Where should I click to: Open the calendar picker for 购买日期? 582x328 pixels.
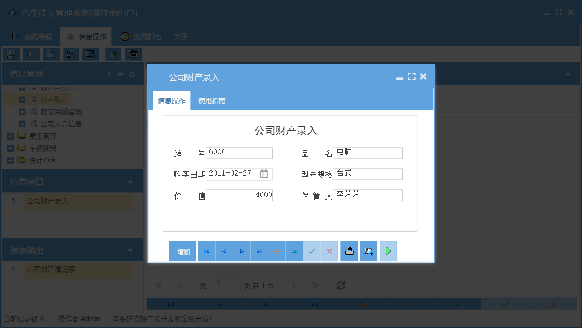pos(263,174)
